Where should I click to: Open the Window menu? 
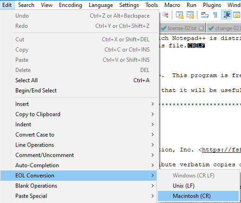[234, 5]
